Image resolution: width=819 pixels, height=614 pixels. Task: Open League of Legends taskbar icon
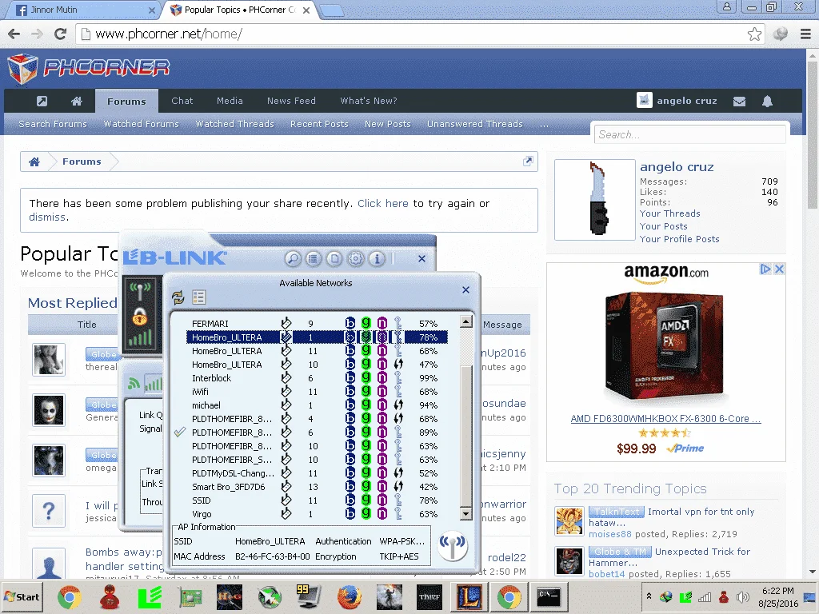click(469, 597)
